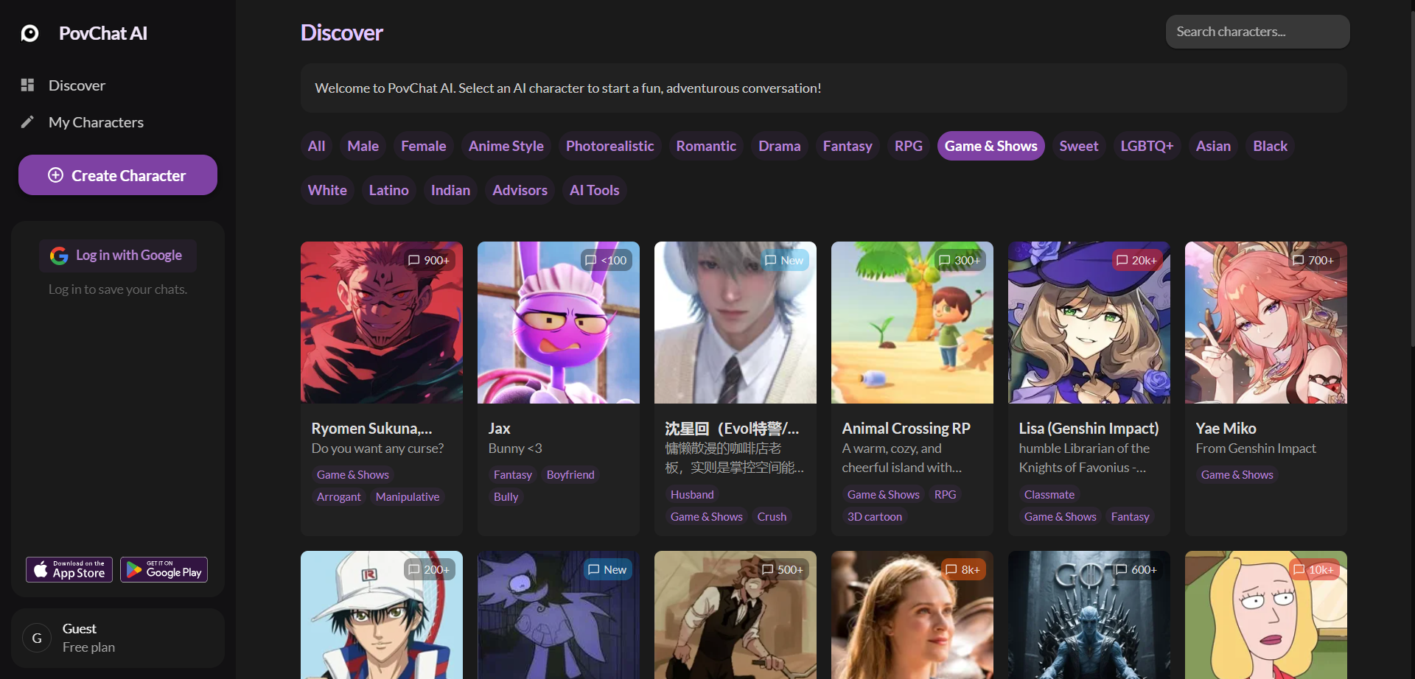The image size is (1415, 679).
Task: Click the 8k+ chat count badge
Action: click(963, 569)
